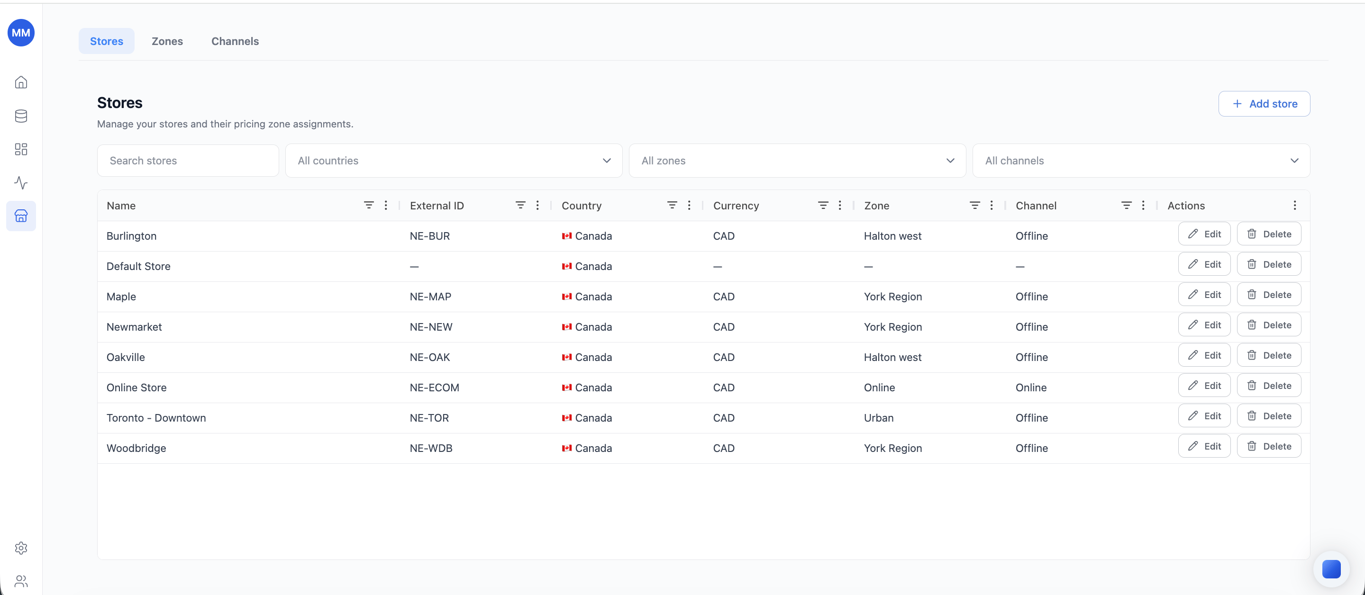
Task: Sort by the Country column header
Action: pyautogui.click(x=581, y=206)
